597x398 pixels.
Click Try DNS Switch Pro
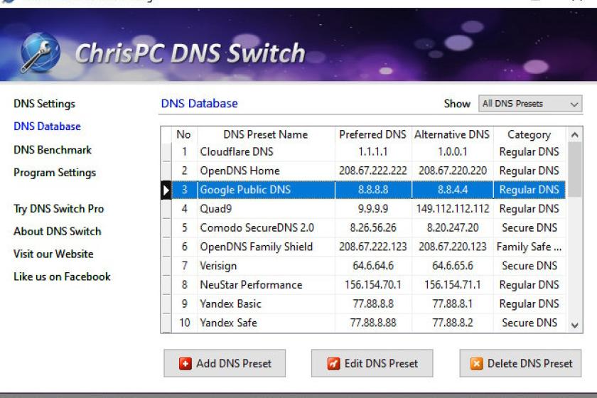[58, 209]
